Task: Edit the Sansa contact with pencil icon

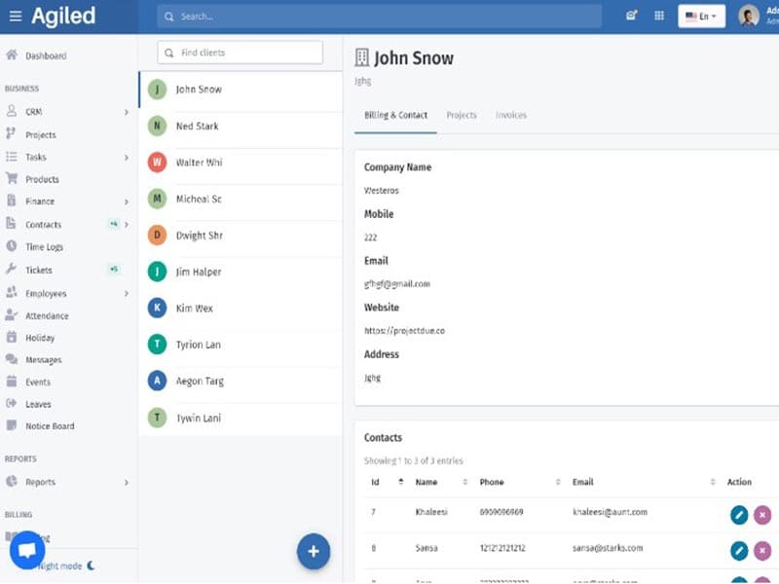Action: (x=739, y=551)
